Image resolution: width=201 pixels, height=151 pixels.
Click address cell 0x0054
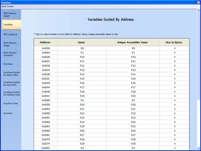[46, 109]
